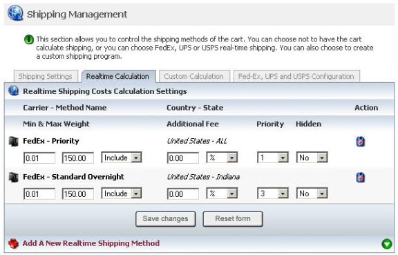Image resolution: width=398 pixels, height=255 pixels.
Task: Click the Carrier - Method Name column header
Action: tap(65, 108)
